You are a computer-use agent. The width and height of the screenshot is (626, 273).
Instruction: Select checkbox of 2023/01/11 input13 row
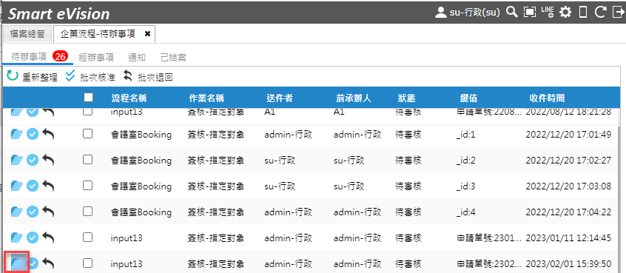(87, 237)
